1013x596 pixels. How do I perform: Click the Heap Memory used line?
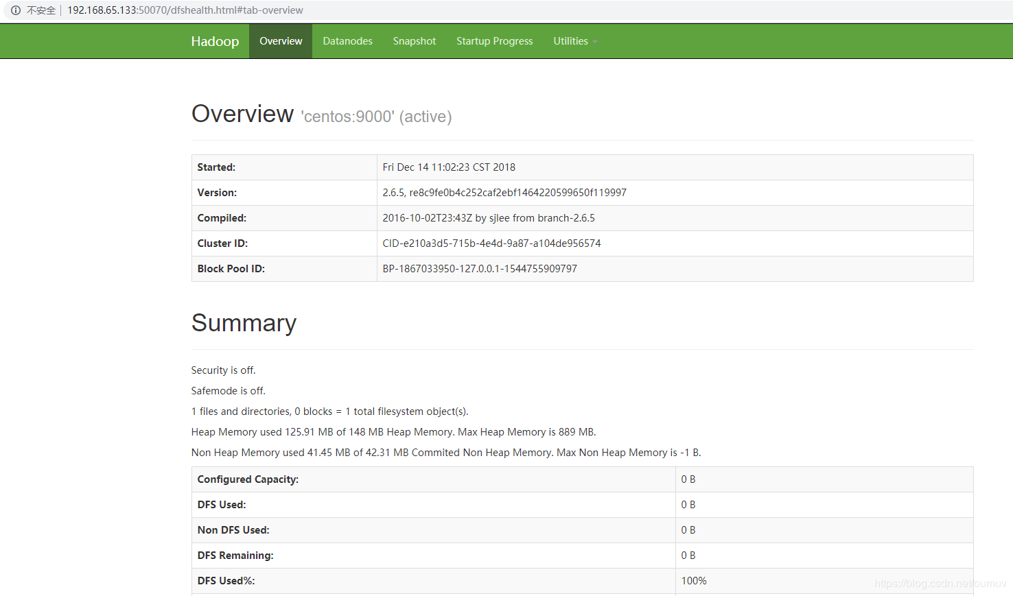(x=394, y=432)
